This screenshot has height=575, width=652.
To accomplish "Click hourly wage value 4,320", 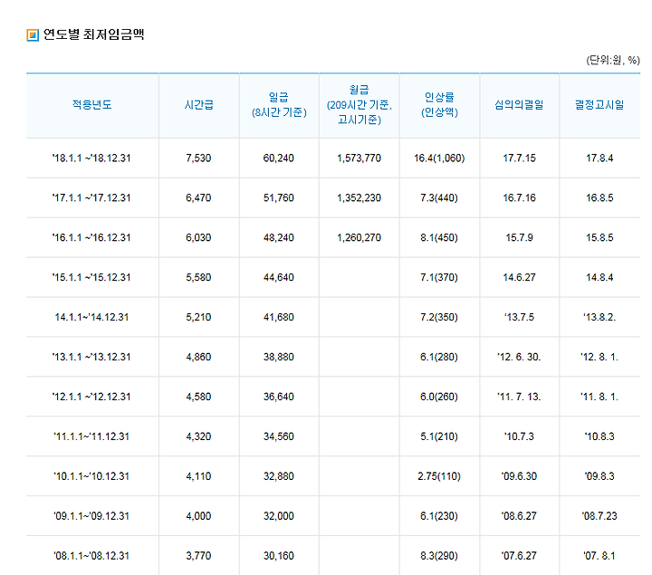I will click(198, 436).
